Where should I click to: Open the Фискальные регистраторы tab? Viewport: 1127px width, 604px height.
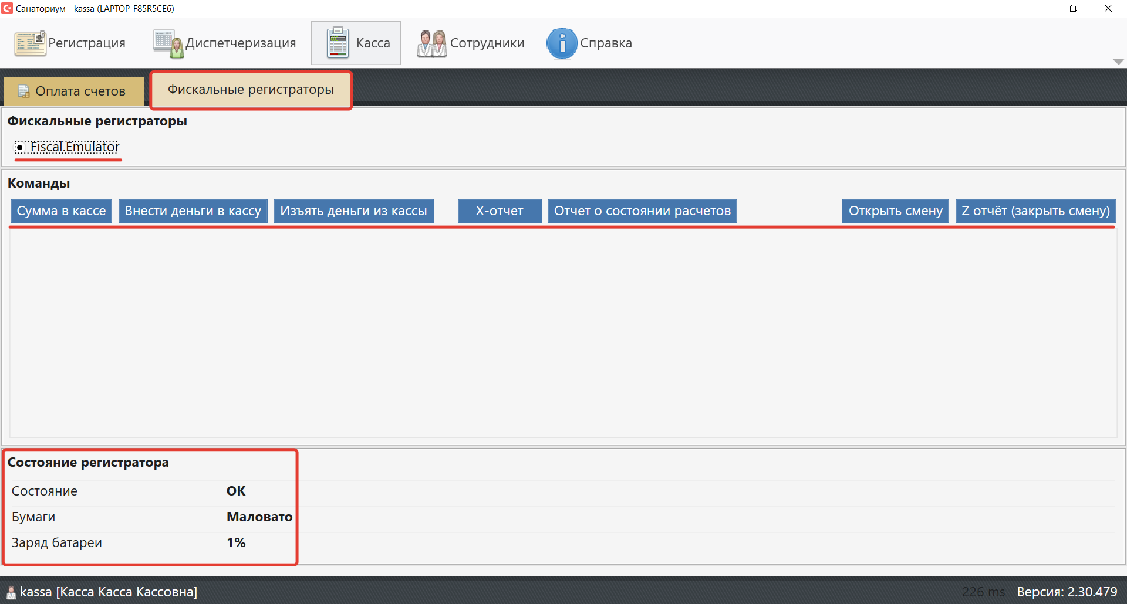point(251,90)
